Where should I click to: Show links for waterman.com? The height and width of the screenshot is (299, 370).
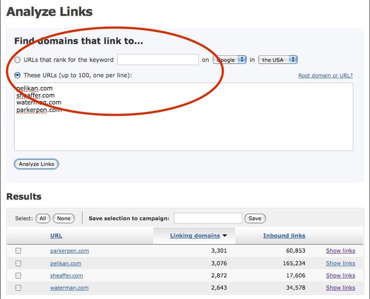tap(341, 288)
